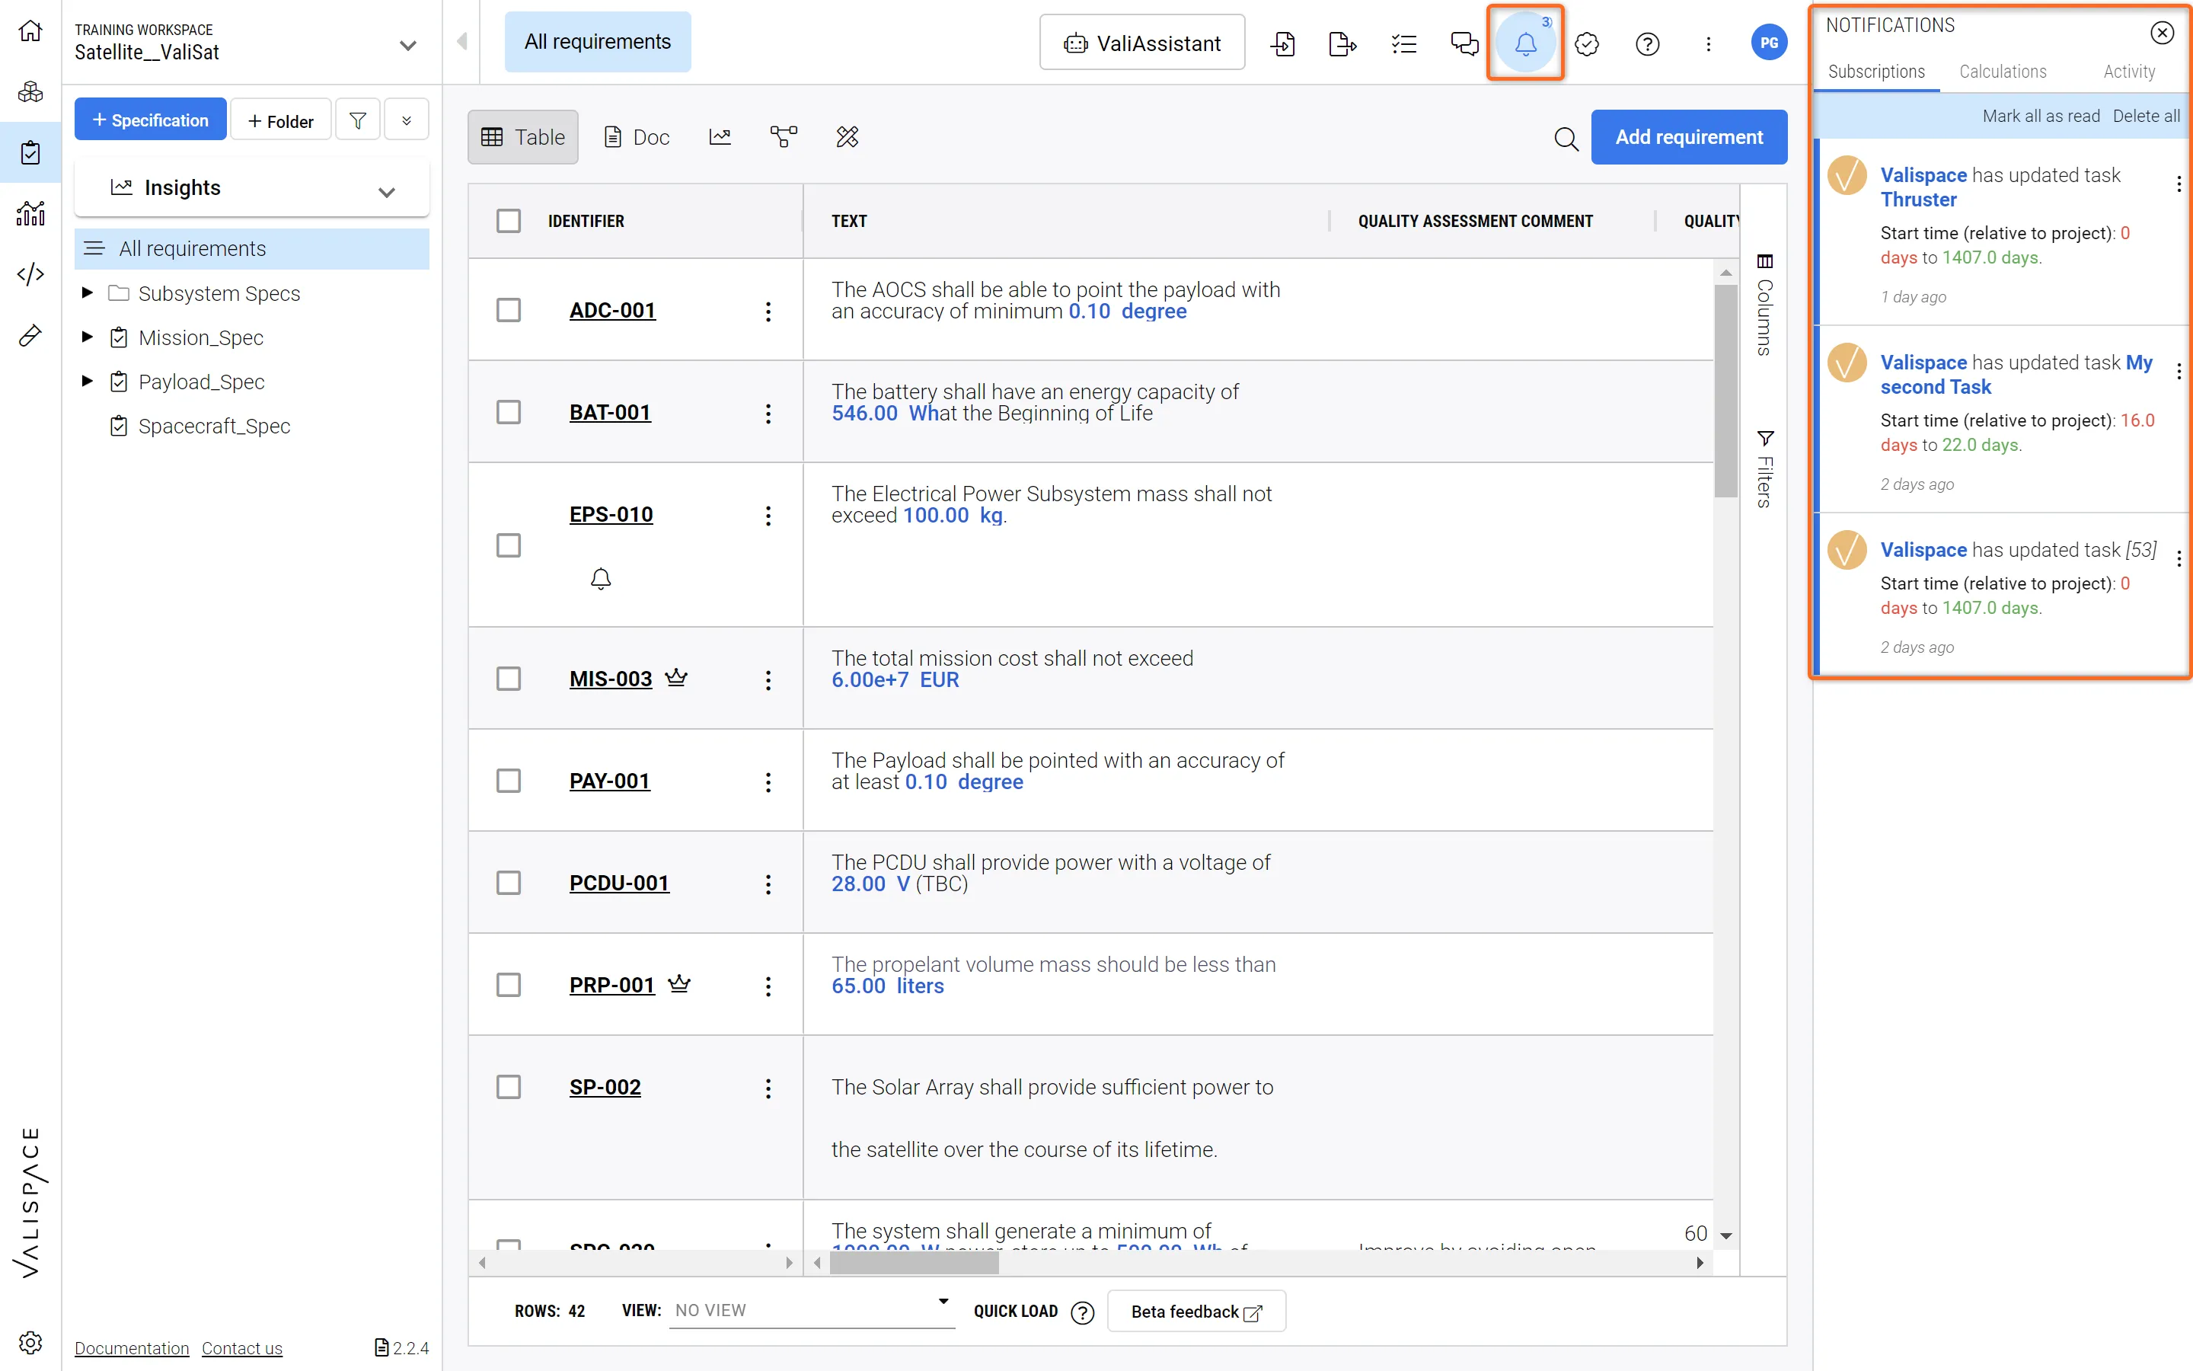Click the sidebar filter funnel icon
Image resolution: width=2193 pixels, height=1371 pixels.
tap(357, 120)
